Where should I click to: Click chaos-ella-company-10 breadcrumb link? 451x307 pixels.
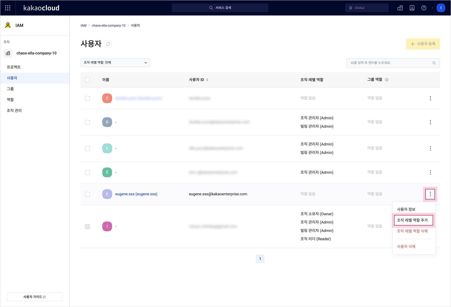coord(109,26)
